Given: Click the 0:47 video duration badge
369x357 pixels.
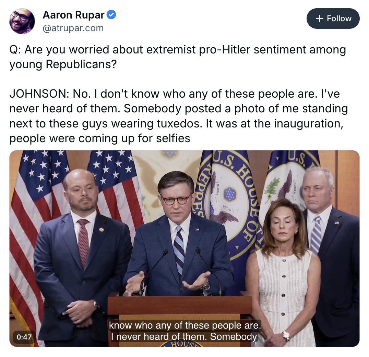Looking at the screenshot, I should (x=24, y=337).
